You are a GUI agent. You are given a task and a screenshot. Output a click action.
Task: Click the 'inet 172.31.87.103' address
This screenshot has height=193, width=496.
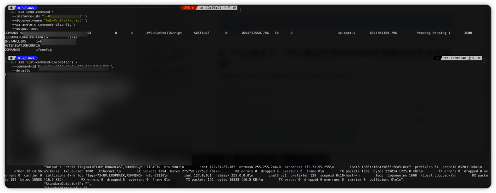(x=218, y=167)
